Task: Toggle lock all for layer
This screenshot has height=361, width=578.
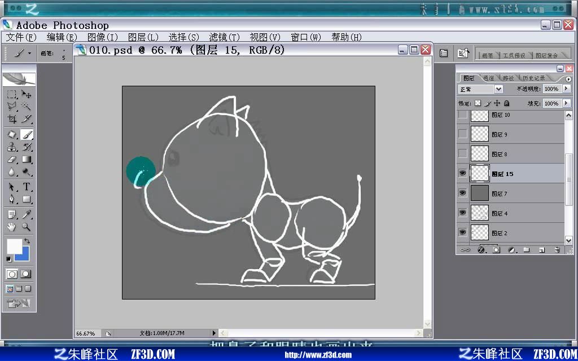Action: click(507, 103)
